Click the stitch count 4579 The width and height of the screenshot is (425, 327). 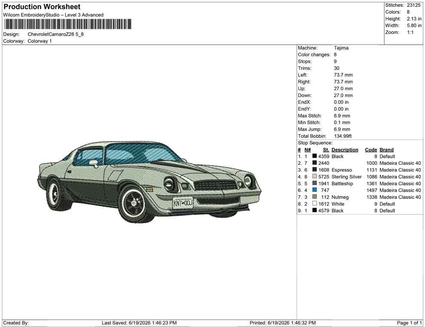pos(324,211)
